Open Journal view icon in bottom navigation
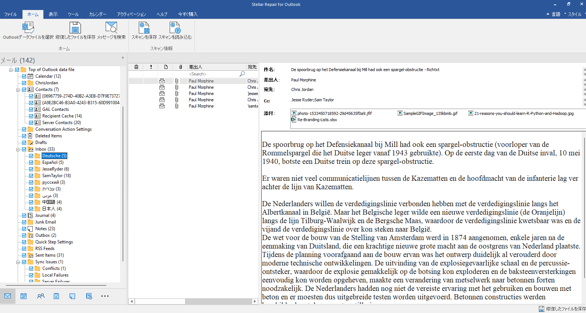The height and width of the screenshot is (313, 586). tap(89, 296)
